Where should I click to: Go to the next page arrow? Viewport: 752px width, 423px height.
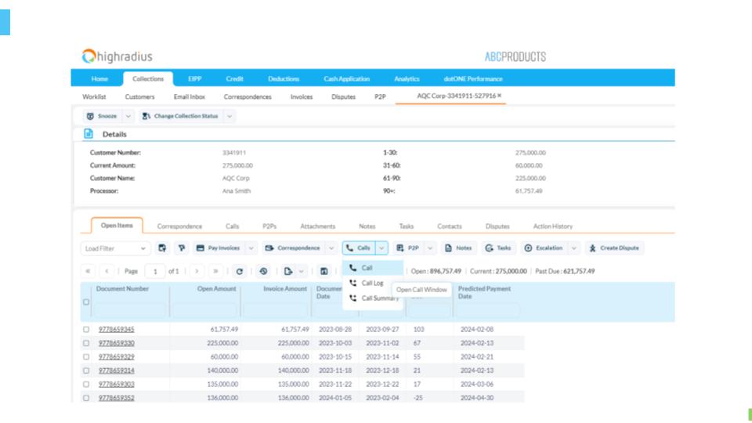point(197,271)
